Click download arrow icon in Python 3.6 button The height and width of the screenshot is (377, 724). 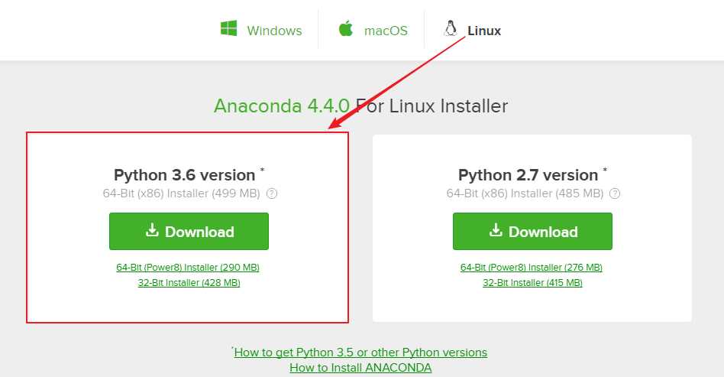152,230
